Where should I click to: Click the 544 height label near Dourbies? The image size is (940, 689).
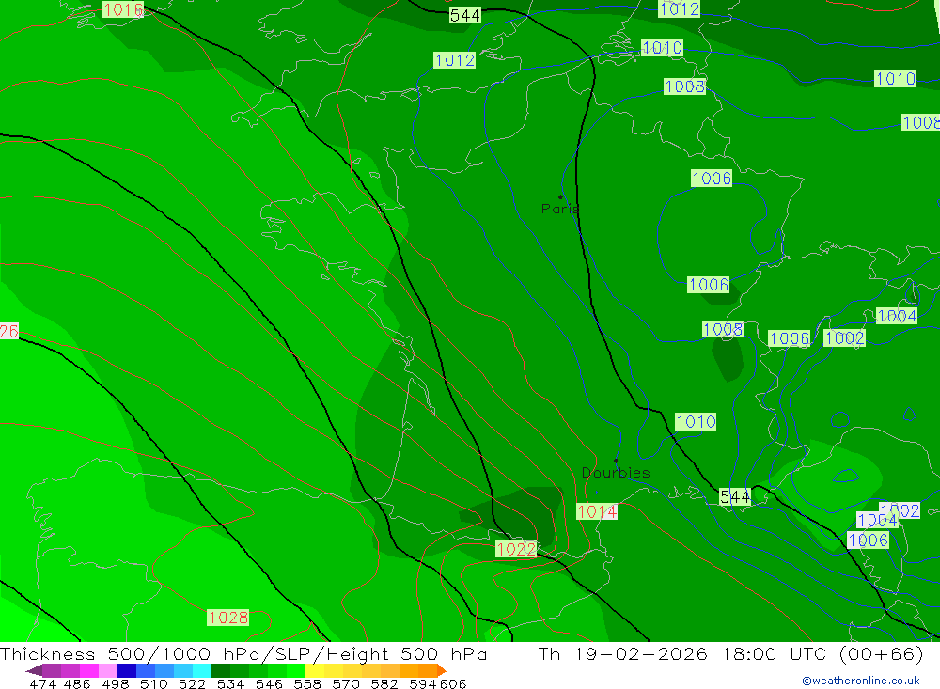tap(735, 496)
